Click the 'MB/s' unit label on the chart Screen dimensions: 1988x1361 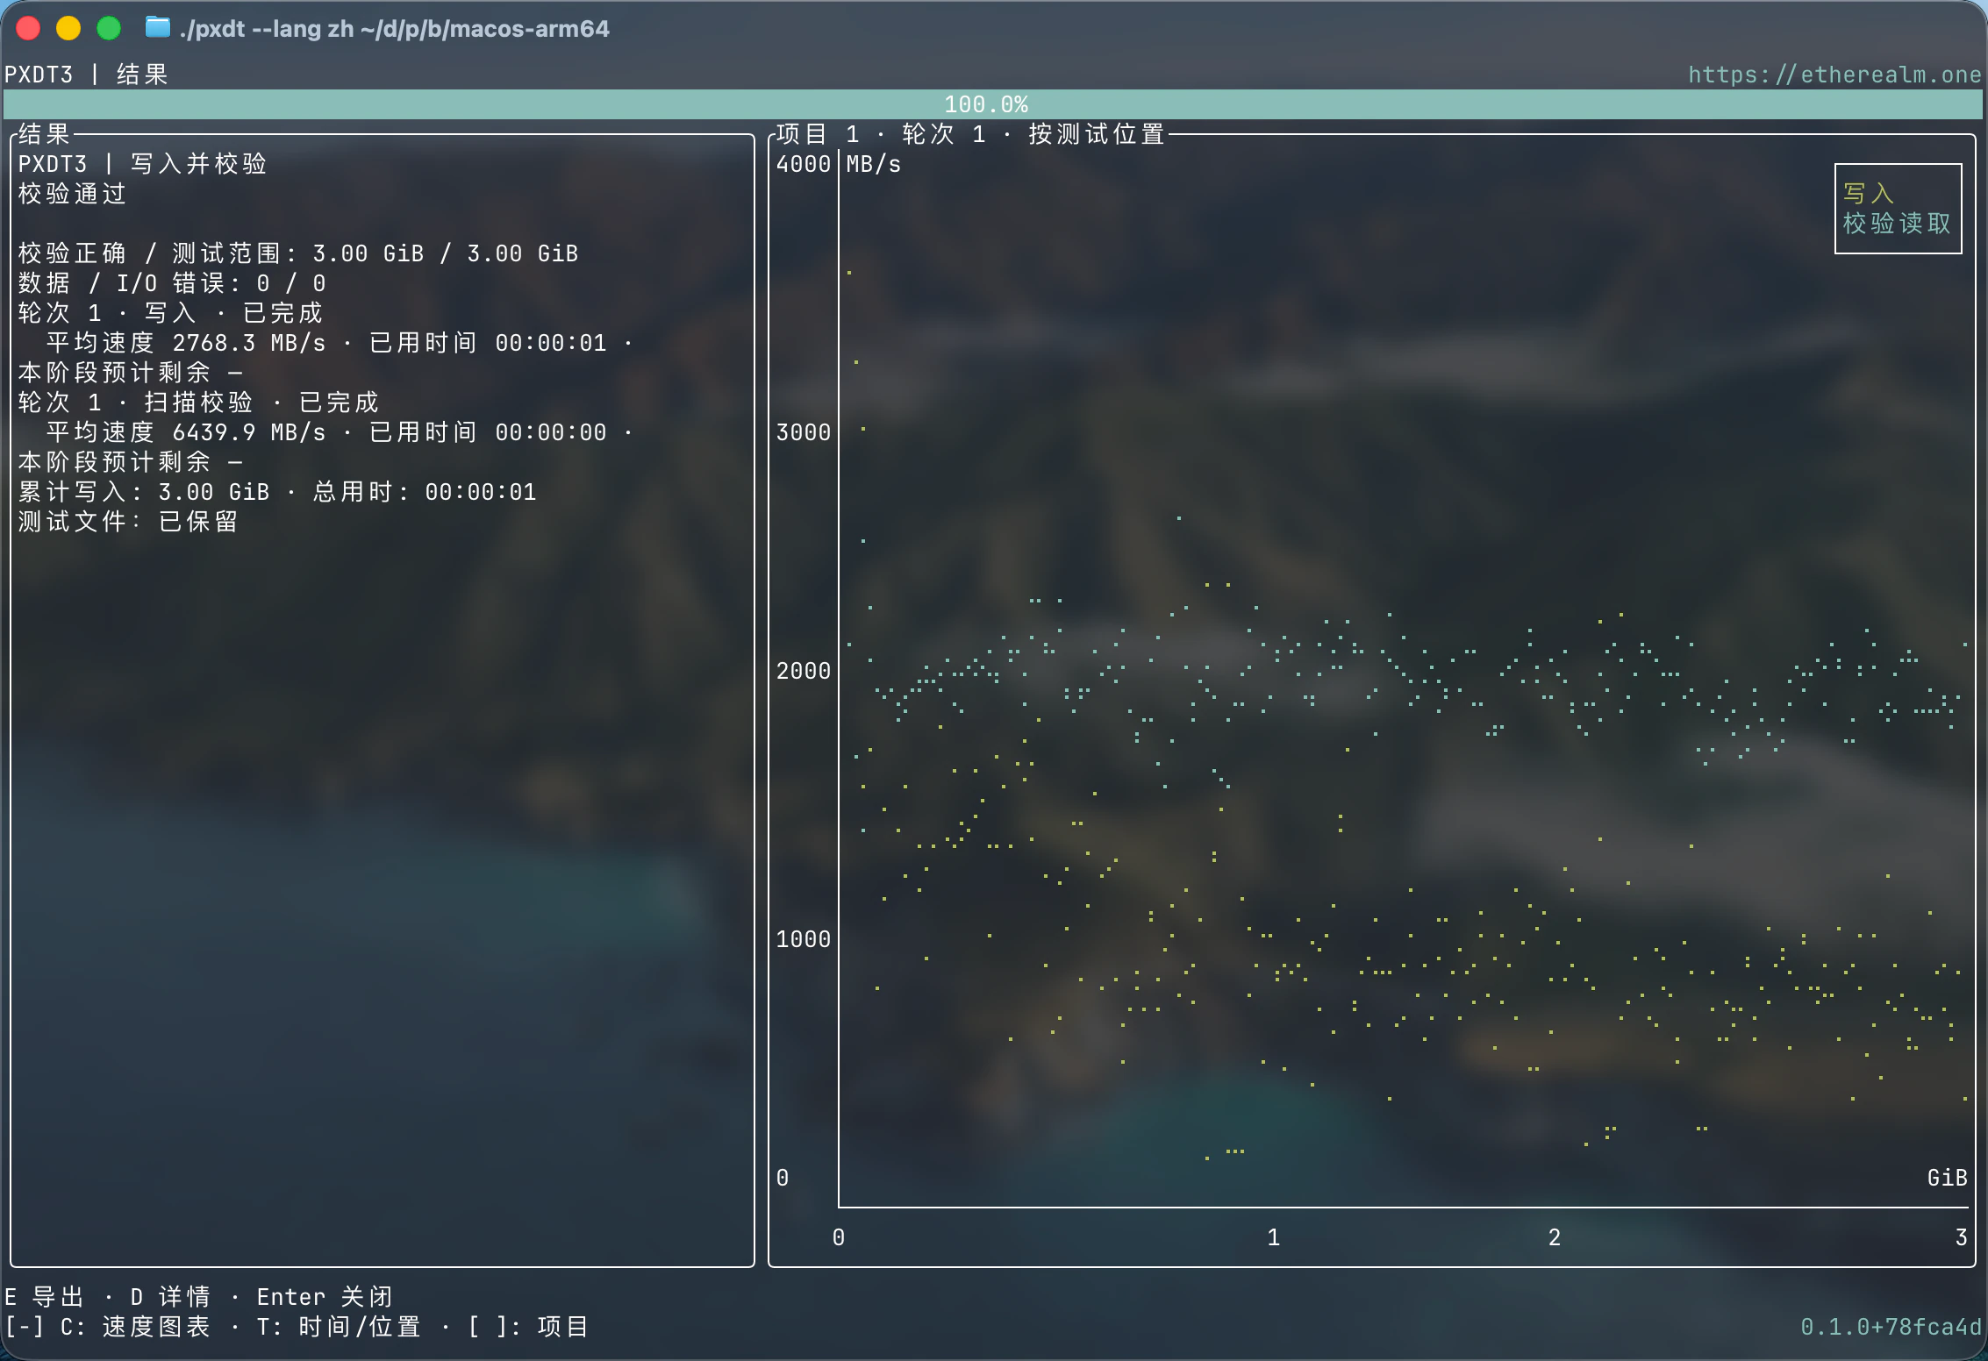click(873, 163)
